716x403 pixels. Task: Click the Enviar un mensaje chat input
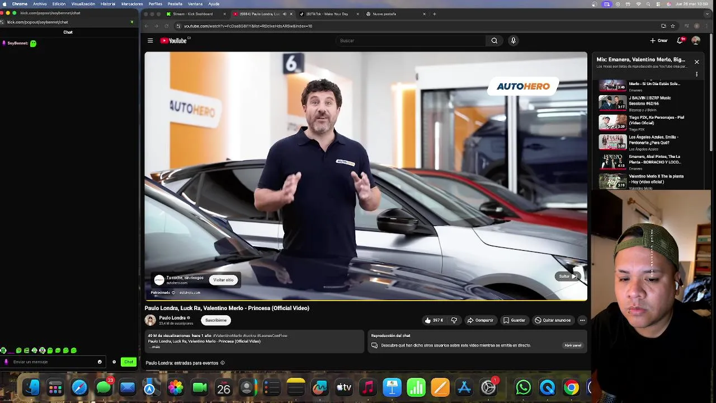tap(53, 362)
